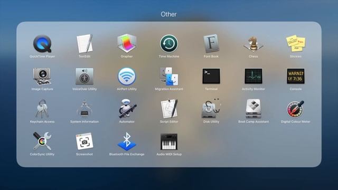The height and width of the screenshot is (190, 338).
Task: Open QuickTime Player app icon
Action: [x=42, y=44]
